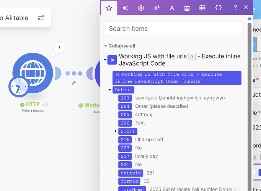Click Collapse all link
This screenshot has width=261, height=191.
click(122, 46)
